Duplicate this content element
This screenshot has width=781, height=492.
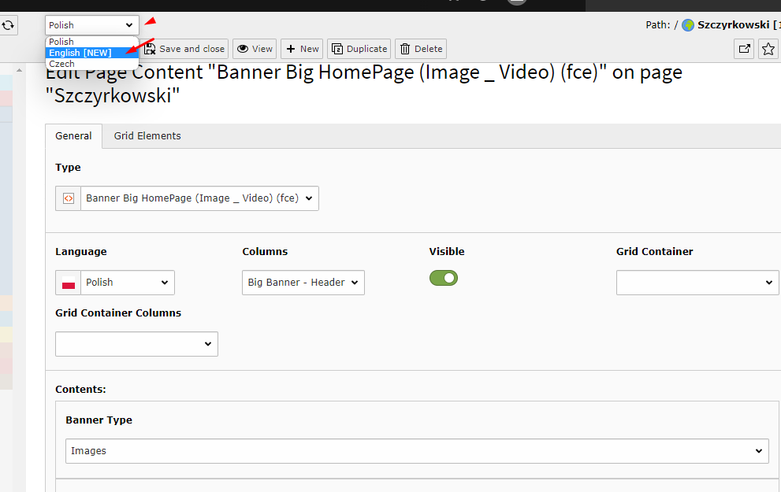(x=359, y=49)
